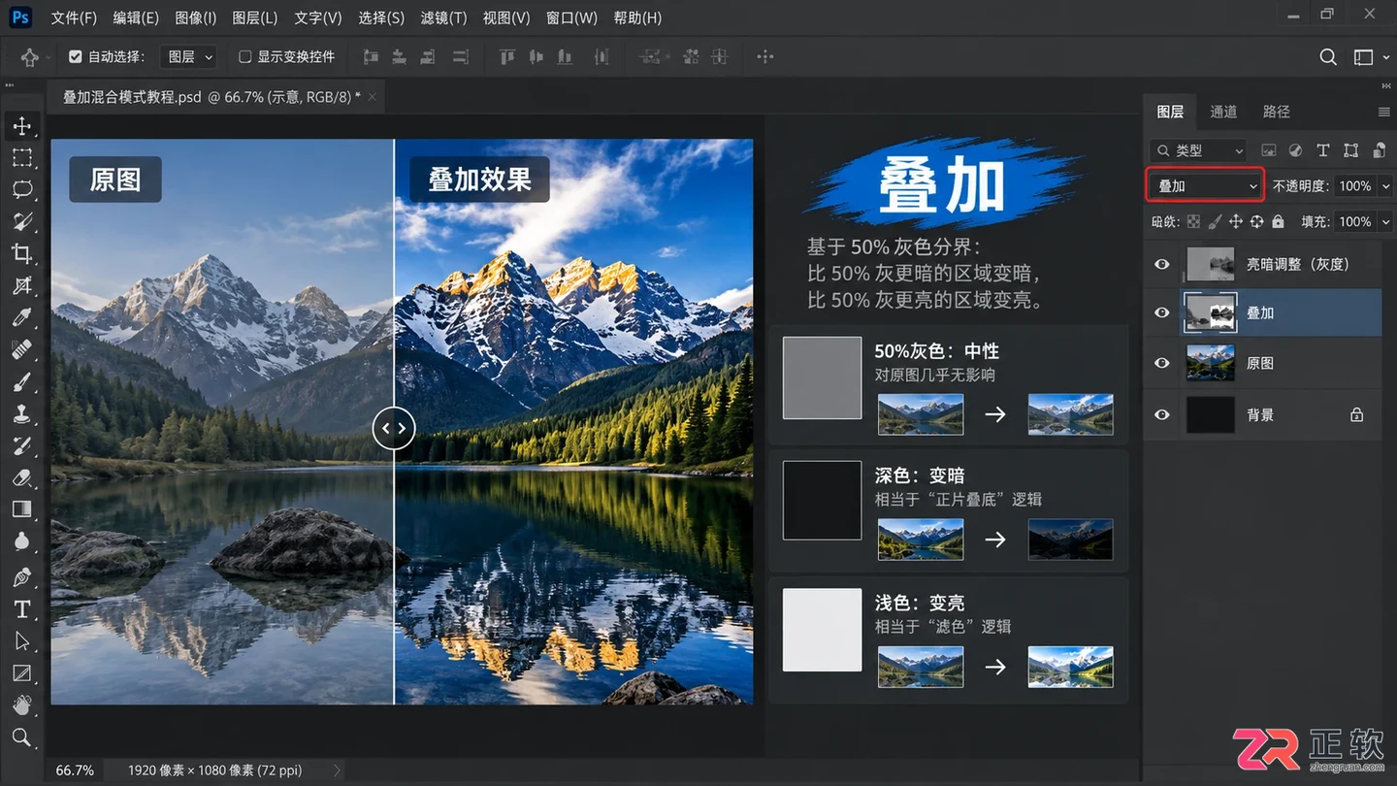Image resolution: width=1397 pixels, height=786 pixels.
Task: Open the 叠加 blend mode dropdown
Action: [1206, 185]
